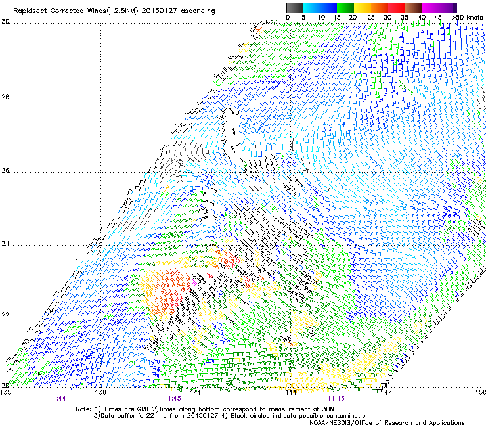486x427 pixels.
Task: Click the latitude label '22'
Action: pos(5,315)
